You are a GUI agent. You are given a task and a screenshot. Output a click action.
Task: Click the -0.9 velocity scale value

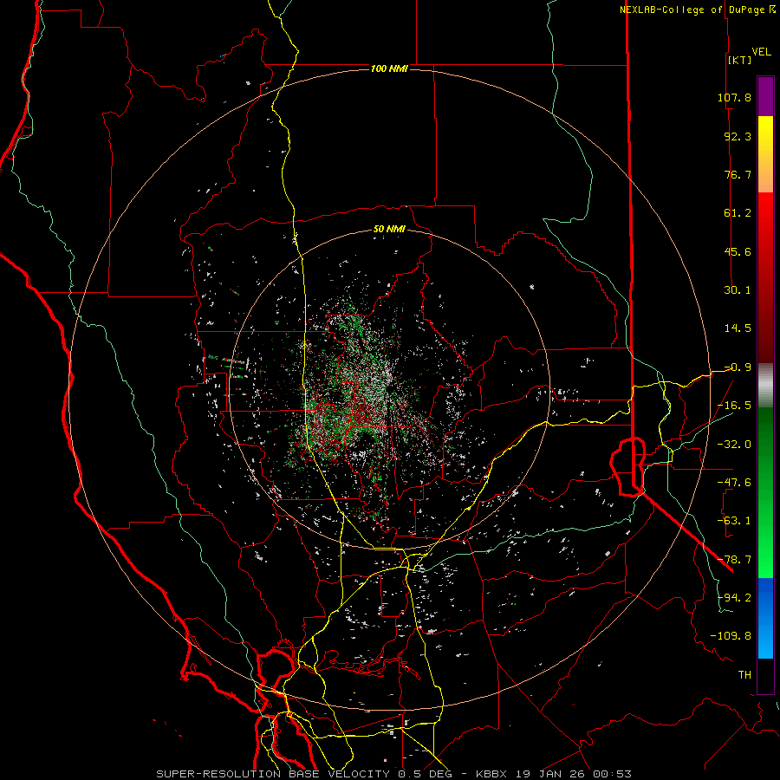click(x=738, y=367)
